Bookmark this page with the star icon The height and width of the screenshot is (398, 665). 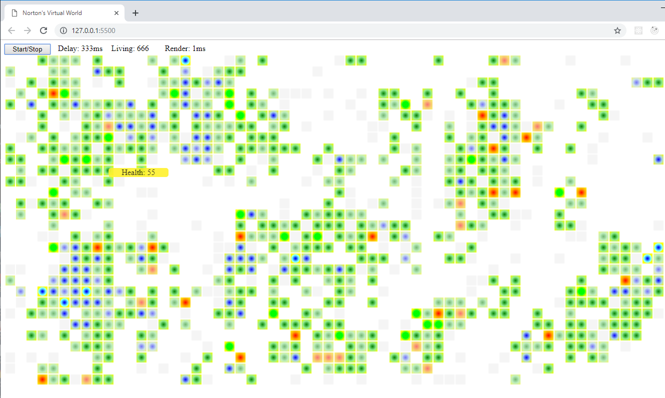[617, 30]
